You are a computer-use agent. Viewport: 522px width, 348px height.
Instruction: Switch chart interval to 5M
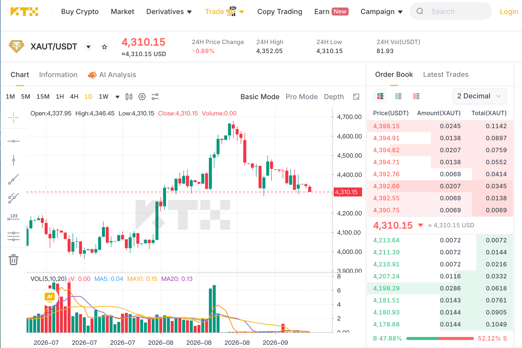(26, 97)
